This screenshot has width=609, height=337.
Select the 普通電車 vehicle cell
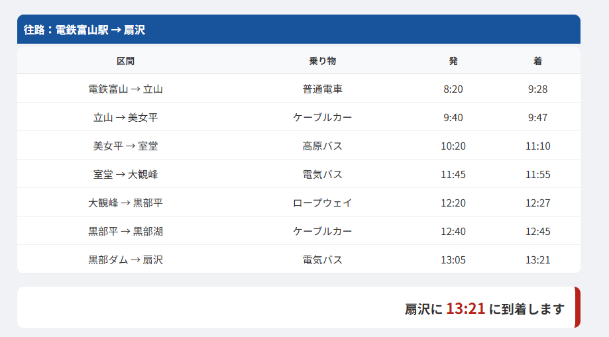coord(323,89)
